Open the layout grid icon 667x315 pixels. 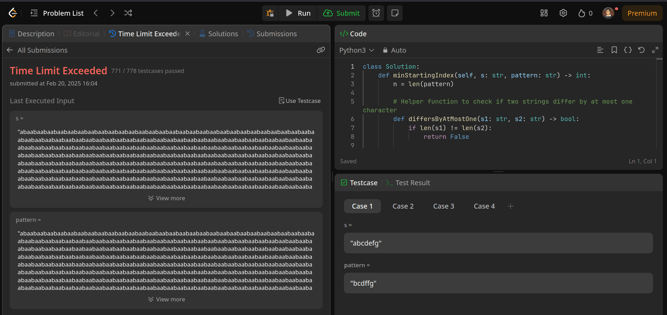coord(544,13)
